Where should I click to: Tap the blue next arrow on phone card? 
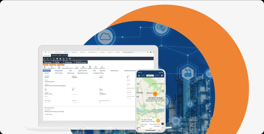coord(162,124)
